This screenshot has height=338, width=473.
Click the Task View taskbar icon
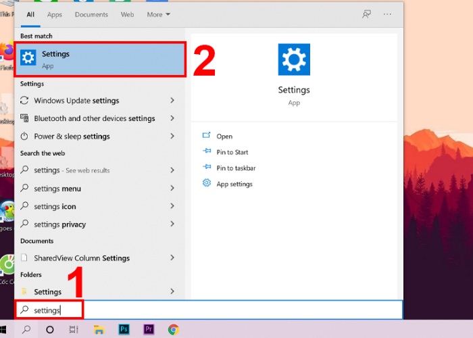point(74,329)
